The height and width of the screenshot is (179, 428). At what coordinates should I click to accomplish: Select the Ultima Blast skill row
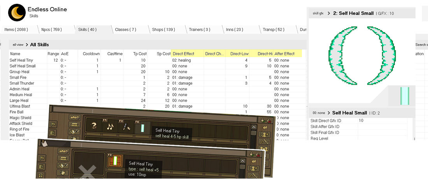click(20, 106)
